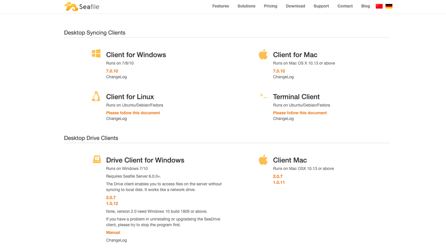Click the Apple icon beside Client Mac drive
The image size is (446, 250).
[263, 160]
